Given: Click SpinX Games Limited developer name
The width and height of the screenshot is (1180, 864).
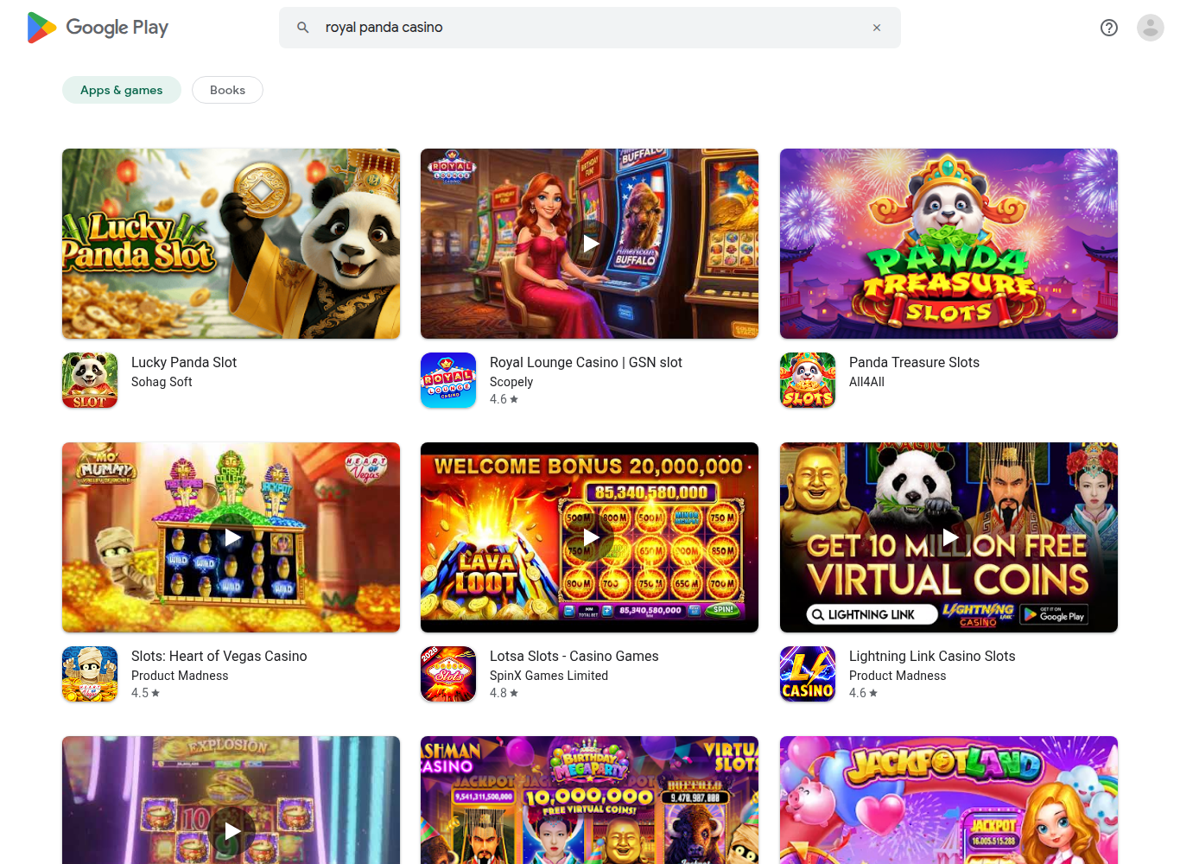Looking at the screenshot, I should (x=549, y=676).
